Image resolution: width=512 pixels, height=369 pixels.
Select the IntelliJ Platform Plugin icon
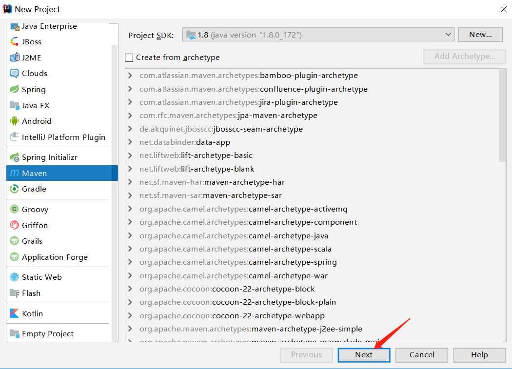[14, 137]
